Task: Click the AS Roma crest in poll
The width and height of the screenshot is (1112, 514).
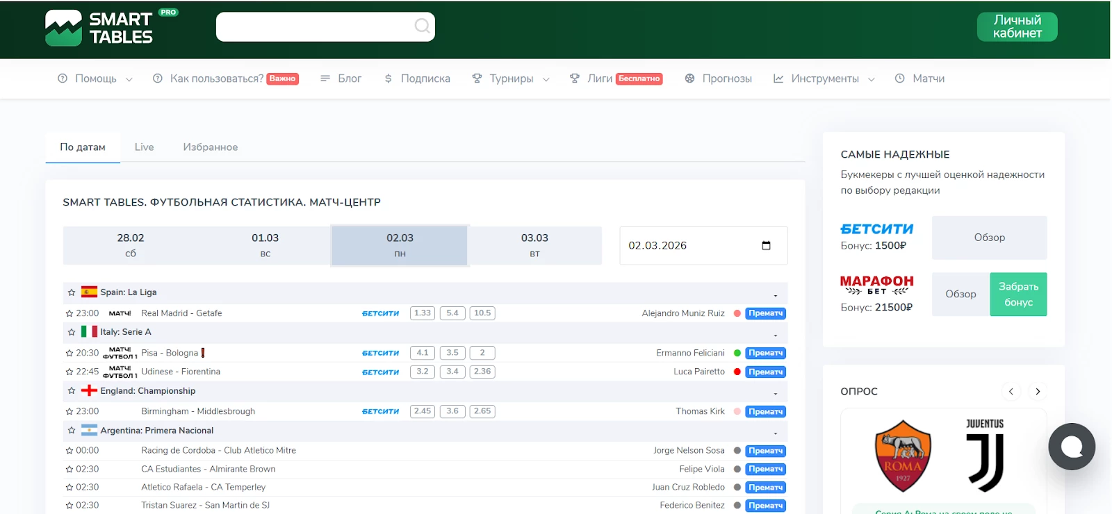Action: pos(902,456)
